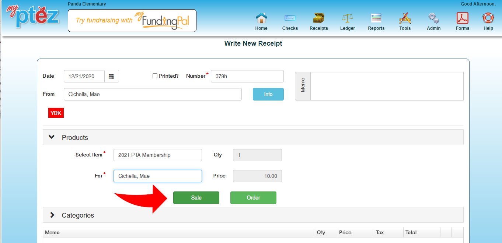The height and width of the screenshot is (243, 502).
Task: Open the Reports icon
Action: [x=376, y=18]
